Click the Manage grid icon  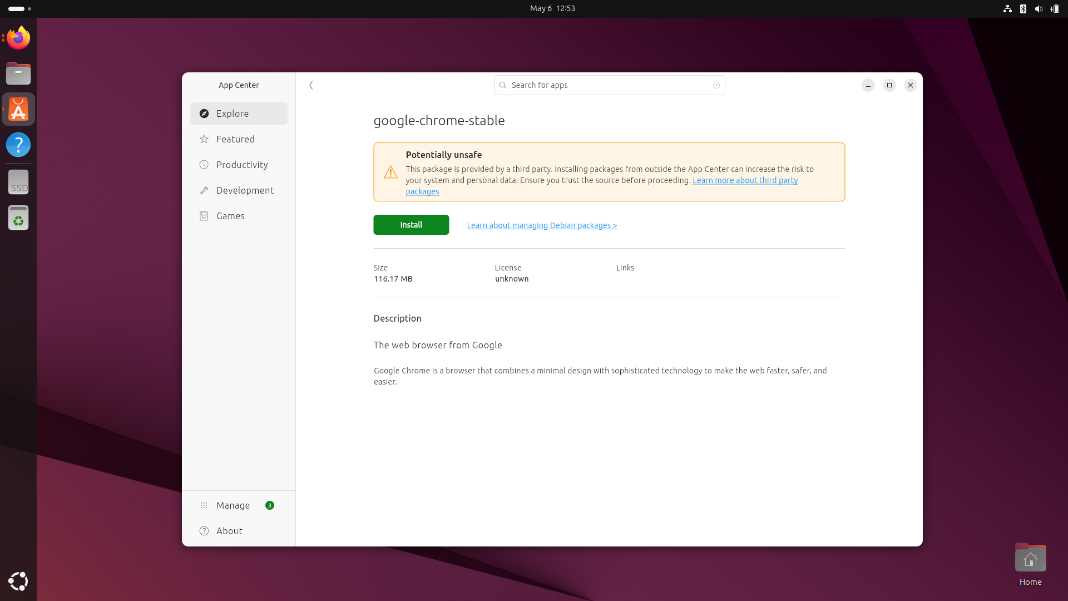[204, 505]
